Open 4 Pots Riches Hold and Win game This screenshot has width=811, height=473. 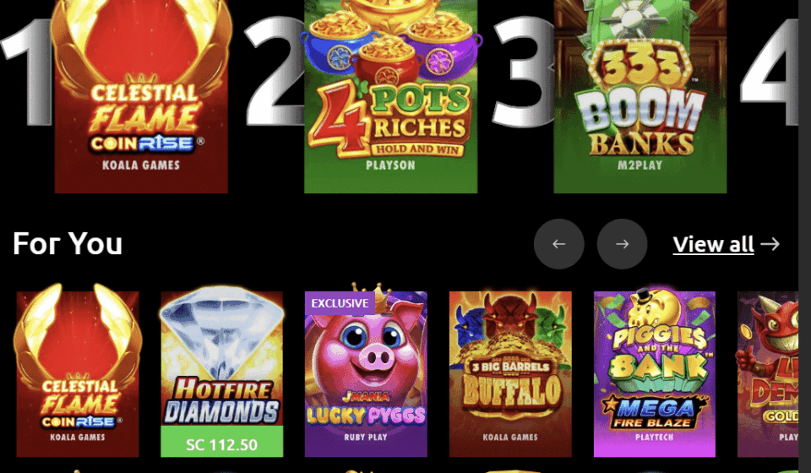pyautogui.click(x=390, y=96)
